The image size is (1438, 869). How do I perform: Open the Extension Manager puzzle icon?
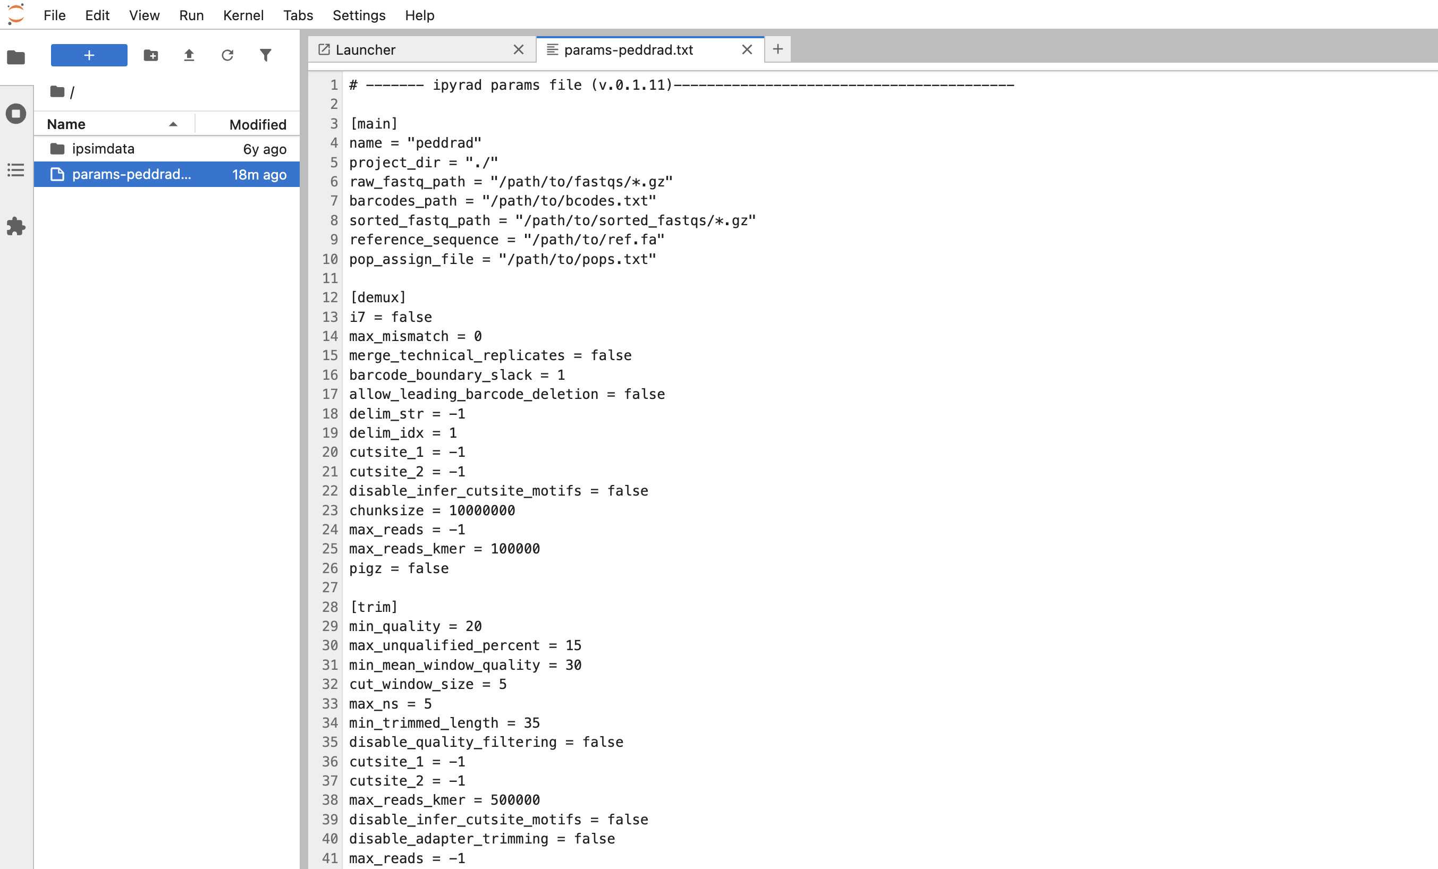tap(16, 226)
